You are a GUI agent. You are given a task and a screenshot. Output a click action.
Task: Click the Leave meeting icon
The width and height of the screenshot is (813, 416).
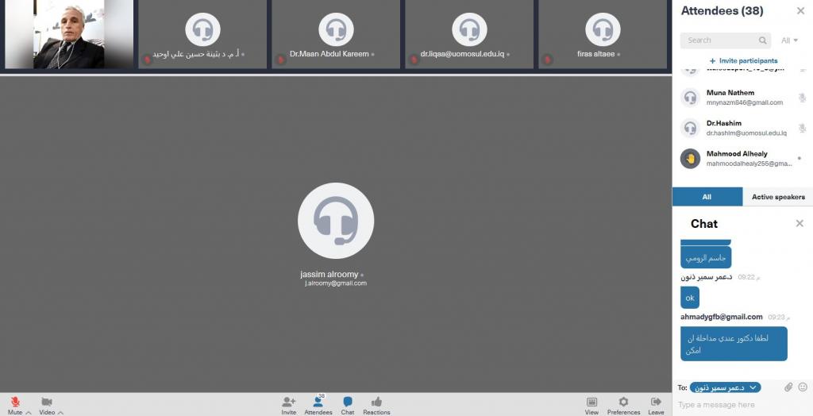tap(656, 403)
